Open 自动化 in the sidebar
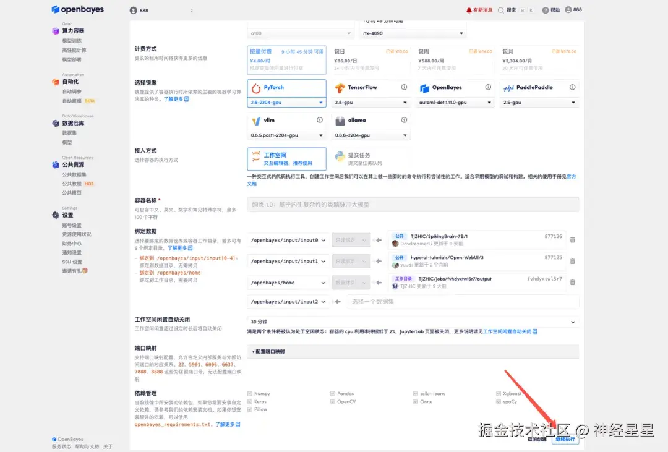This screenshot has width=668, height=452. [x=66, y=82]
